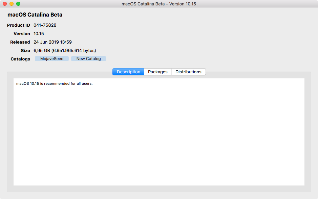Select the MojaveSeed catalog tag
The image size is (318, 199).
(x=52, y=59)
